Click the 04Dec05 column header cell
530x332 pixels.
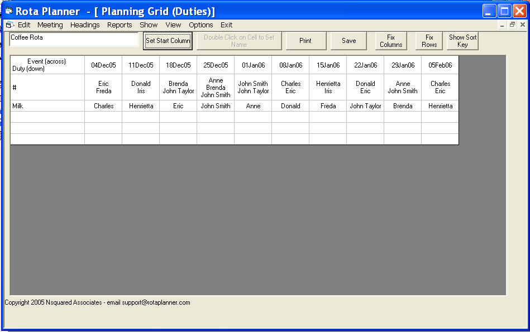pos(103,65)
